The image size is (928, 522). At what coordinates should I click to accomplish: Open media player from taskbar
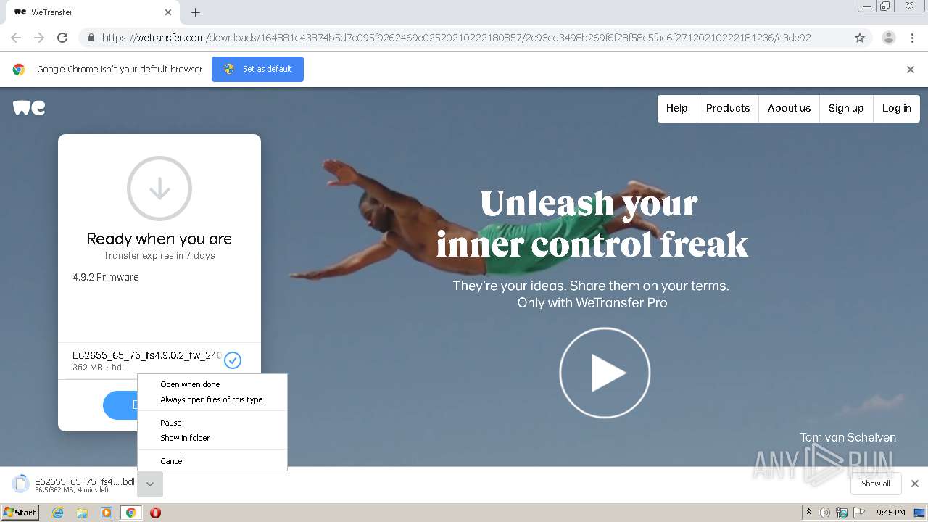tap(107, 513)
